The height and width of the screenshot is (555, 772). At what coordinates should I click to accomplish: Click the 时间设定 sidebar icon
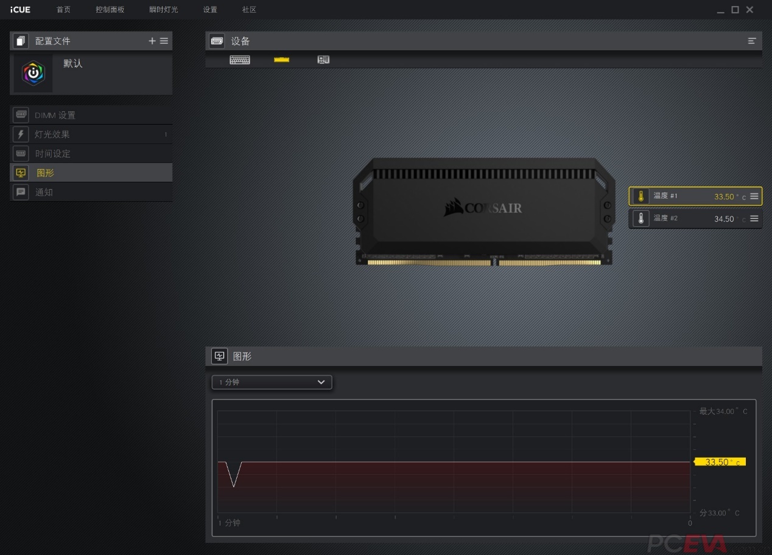point(21,153)
